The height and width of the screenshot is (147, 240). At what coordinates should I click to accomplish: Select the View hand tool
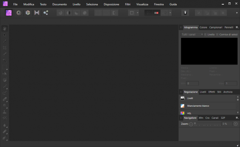coord(5,29)
